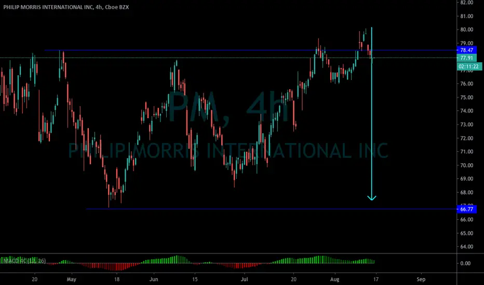Click the 20 date label before May
484x285 pixels.
click(x=35, y=279)
